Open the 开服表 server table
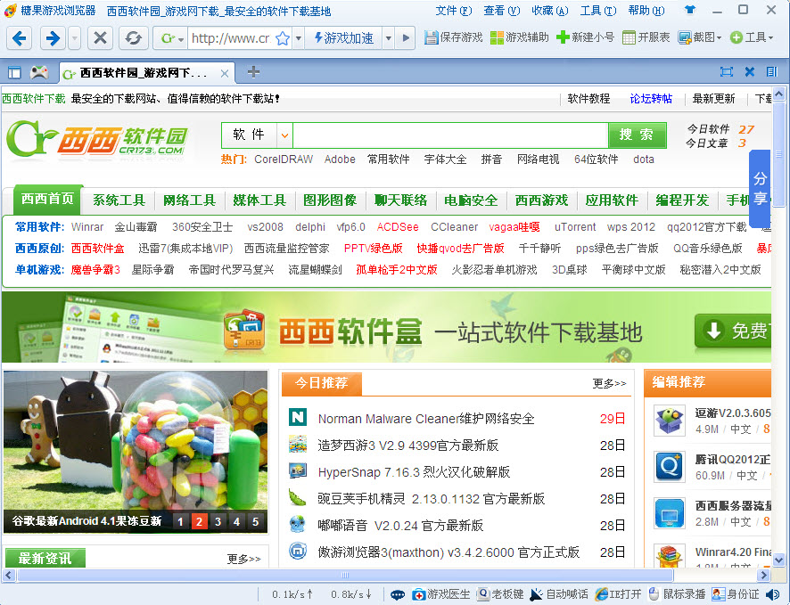Image resolution: width=790 pixels, height=605 pixels. [646, 37]
